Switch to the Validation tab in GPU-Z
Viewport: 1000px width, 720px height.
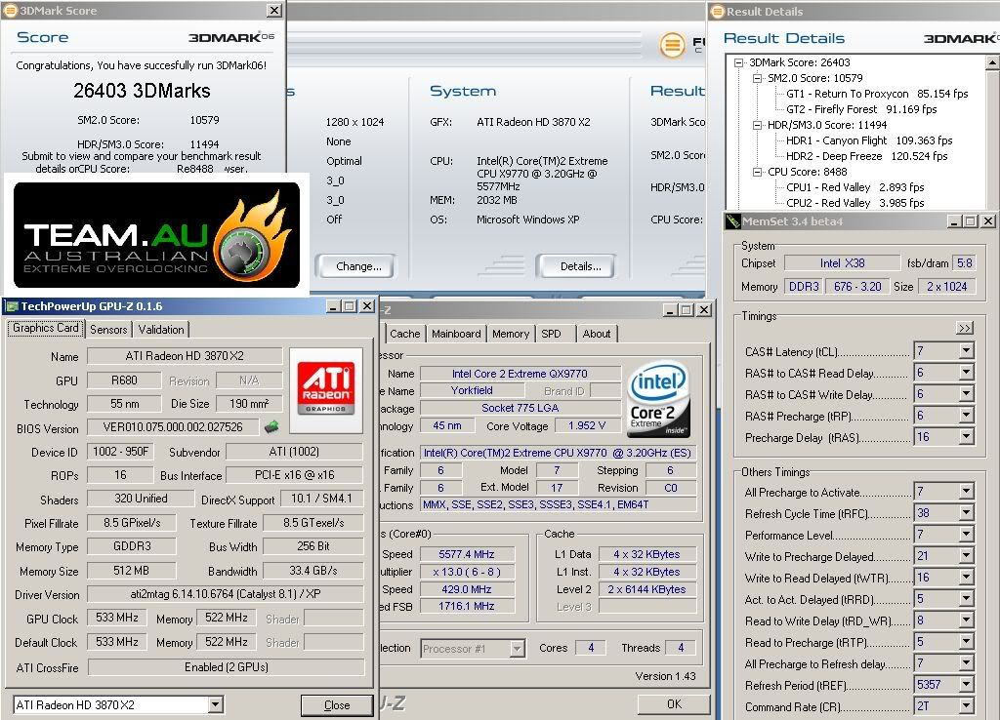point(161,330)
